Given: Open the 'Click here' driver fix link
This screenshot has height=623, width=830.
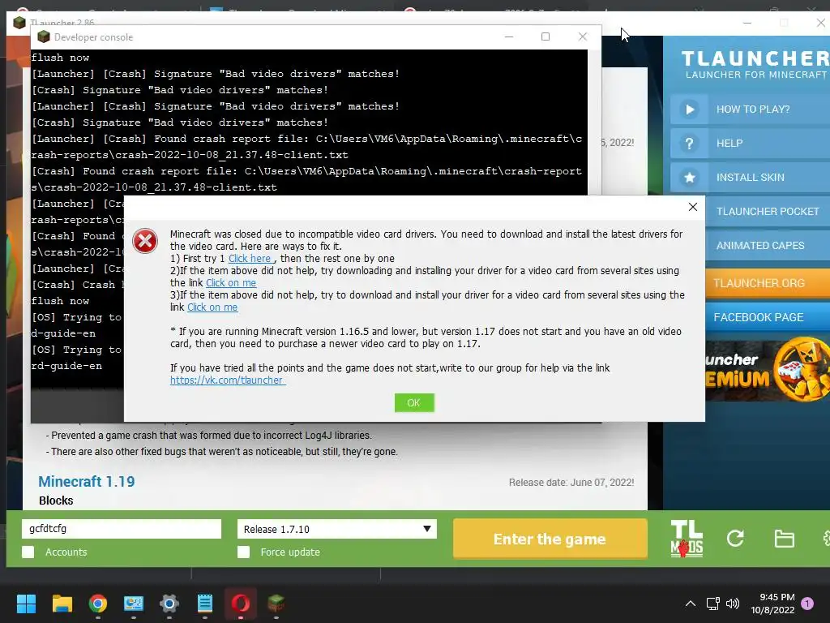Looking at the screenshot, I should coord(250,259).
